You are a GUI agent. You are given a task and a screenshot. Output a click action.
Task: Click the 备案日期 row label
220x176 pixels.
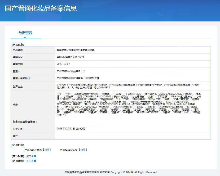tap(19, 64)
